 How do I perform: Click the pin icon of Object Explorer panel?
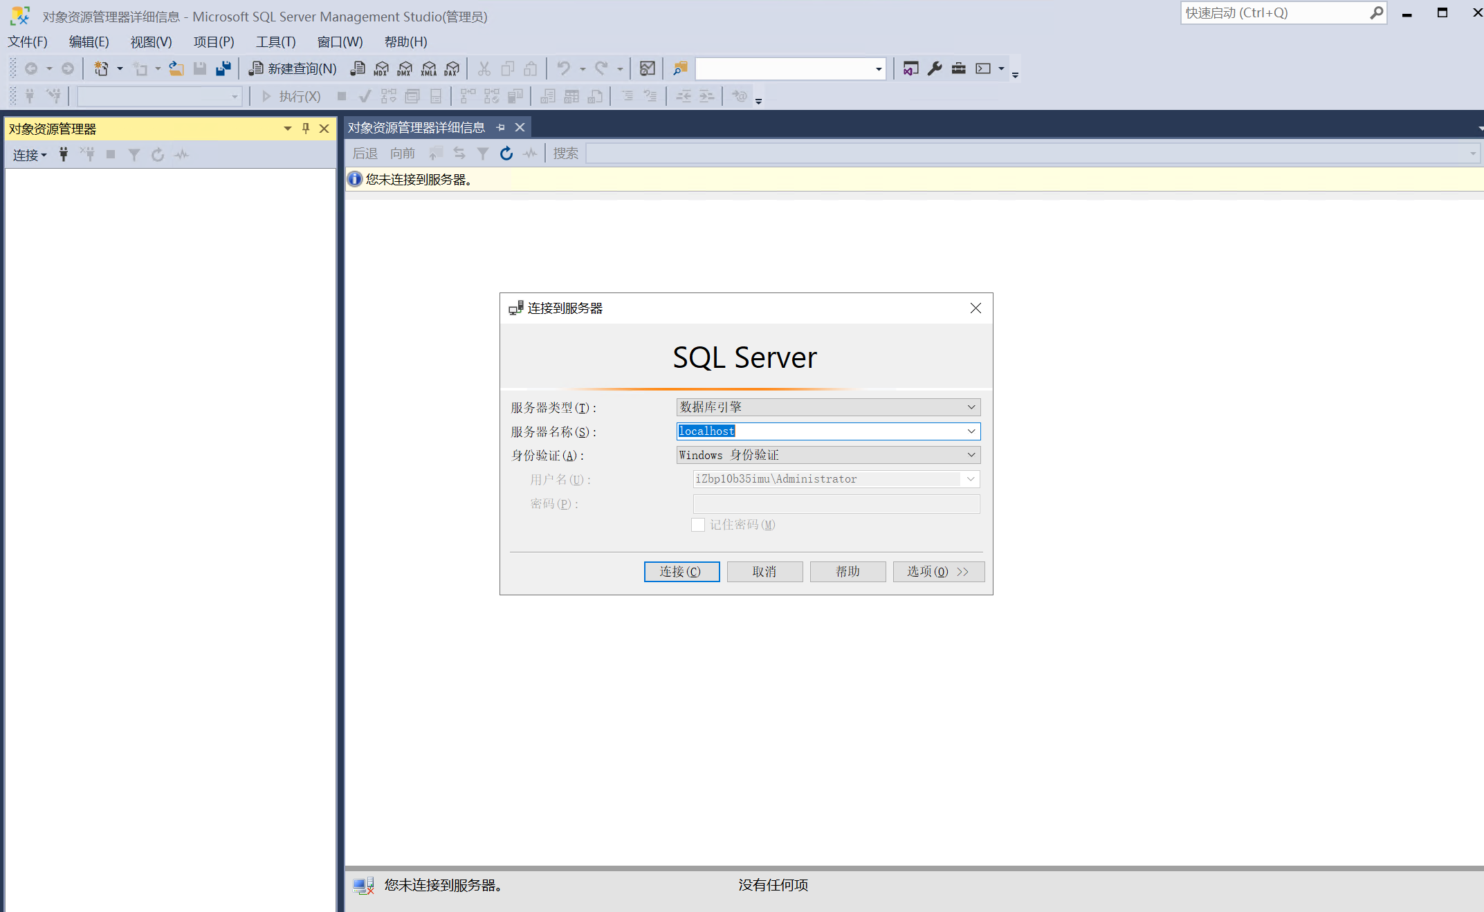click(306, 129)
